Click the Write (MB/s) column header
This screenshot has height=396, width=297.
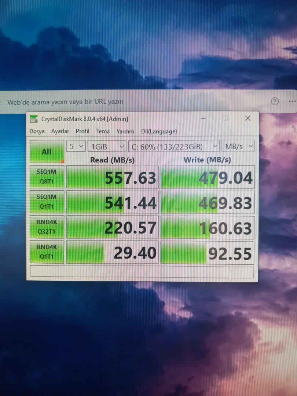click(207, 160)
